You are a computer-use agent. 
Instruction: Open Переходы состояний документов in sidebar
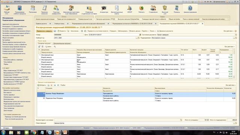[15, 117]
